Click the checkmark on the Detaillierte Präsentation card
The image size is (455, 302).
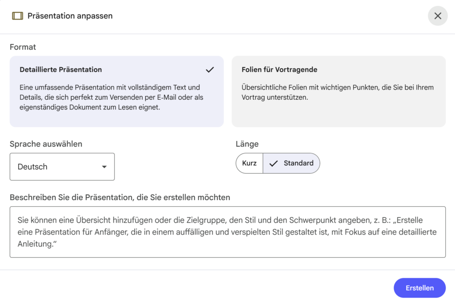point(210,70)
